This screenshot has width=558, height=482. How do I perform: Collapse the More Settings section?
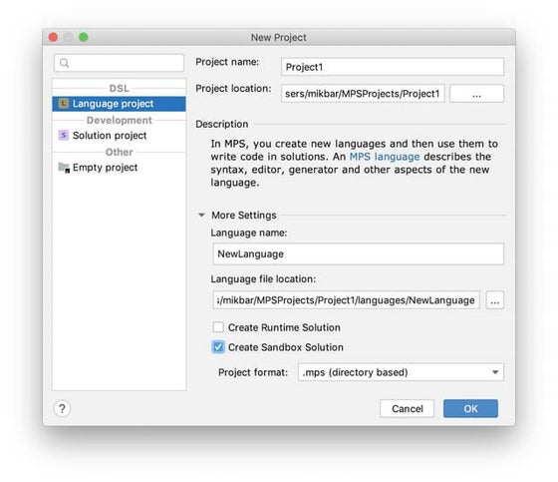tap(201, 215)
